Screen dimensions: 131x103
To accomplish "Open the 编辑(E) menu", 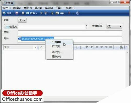I will click(x=17, y=8).
